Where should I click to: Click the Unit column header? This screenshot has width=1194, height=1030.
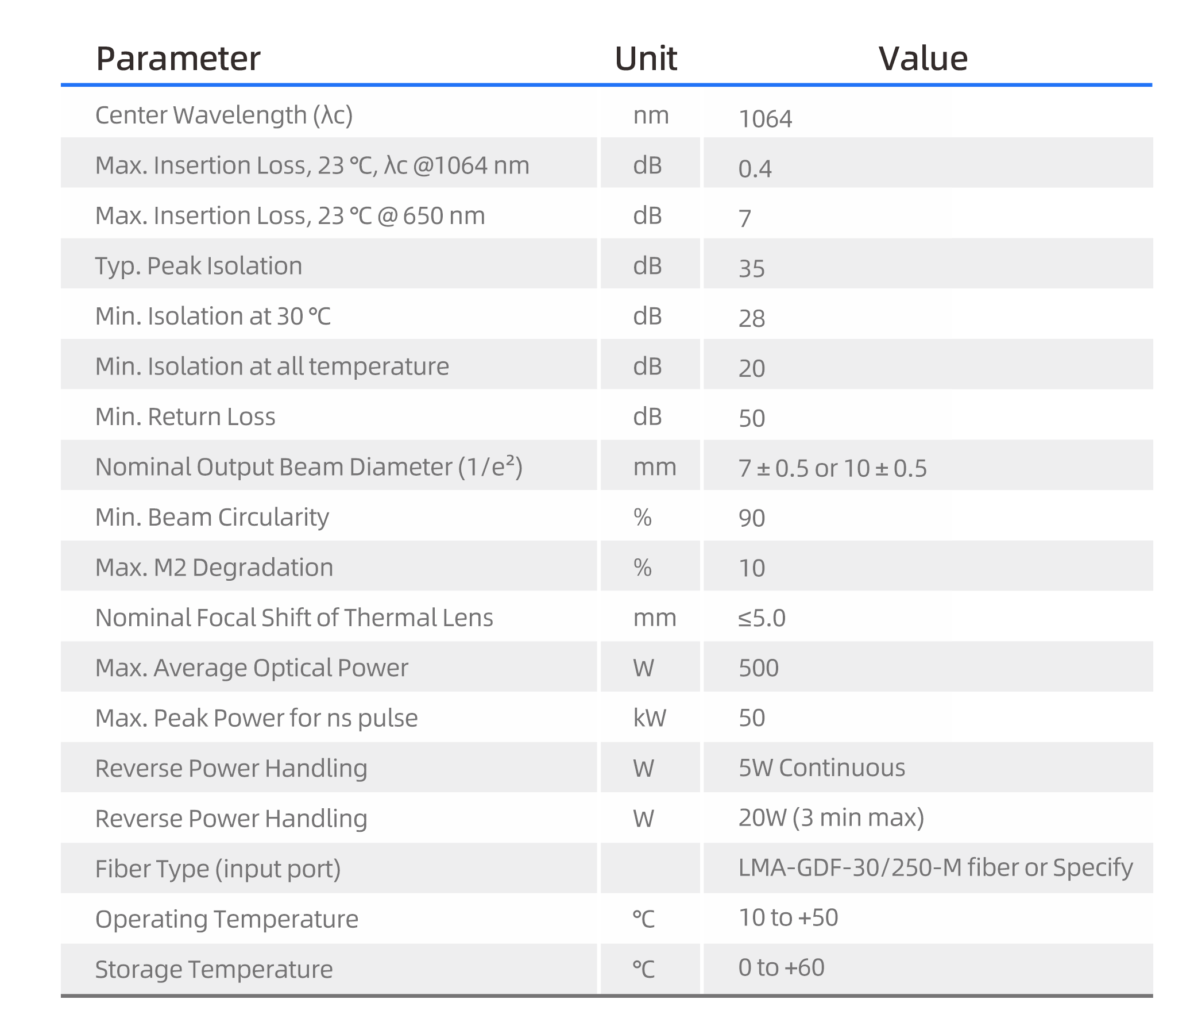tap(646, 59)
